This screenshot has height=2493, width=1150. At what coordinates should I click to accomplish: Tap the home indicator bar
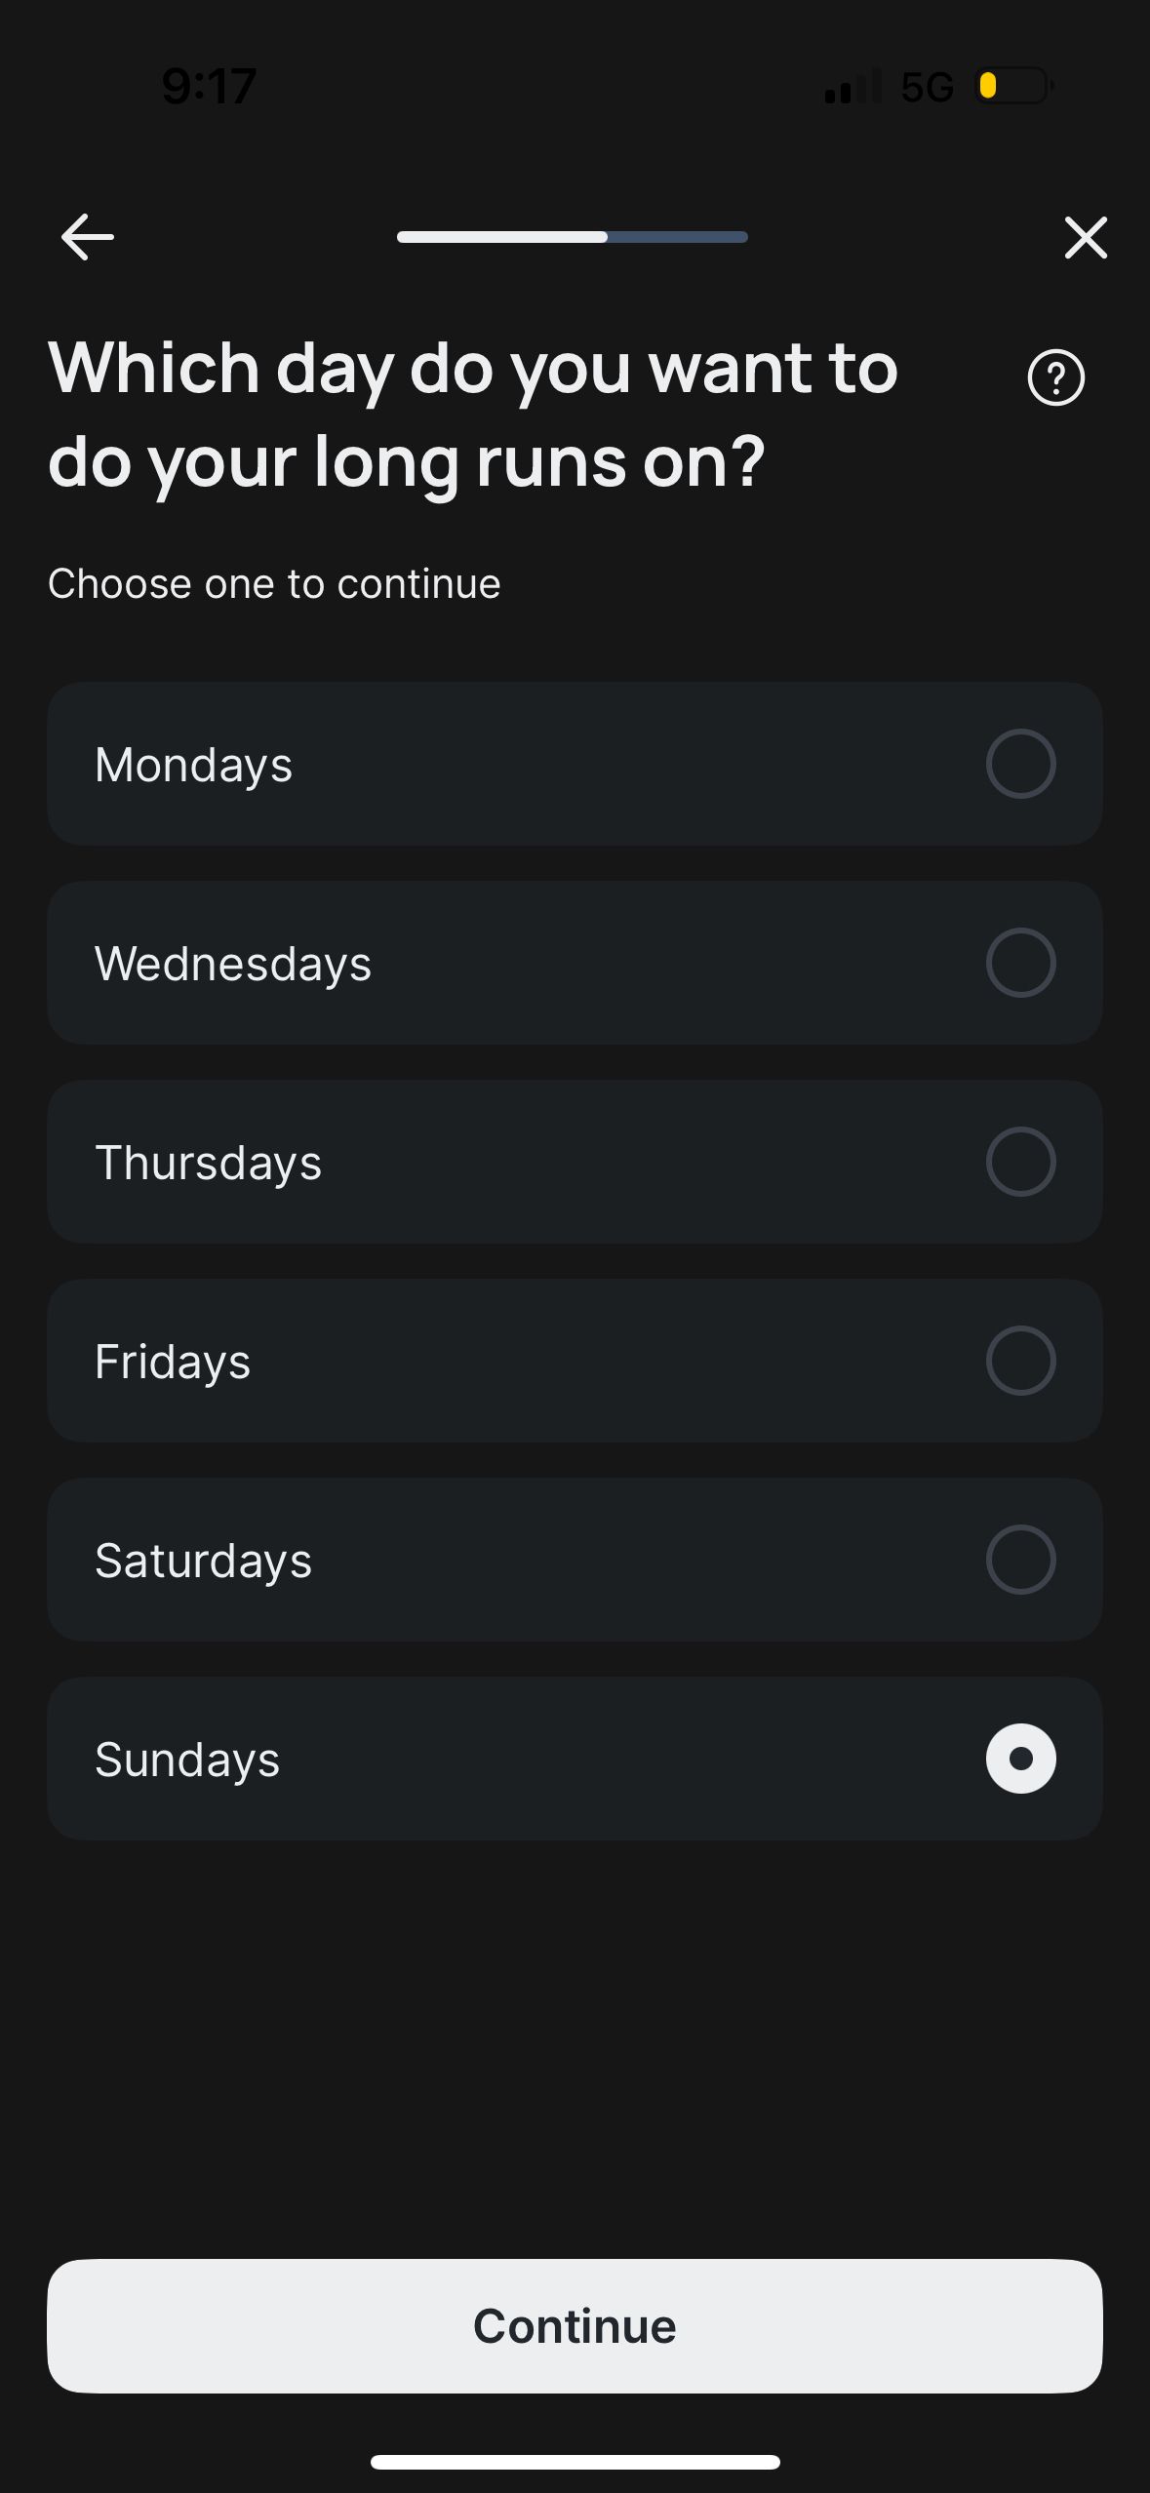(575, 2462)
